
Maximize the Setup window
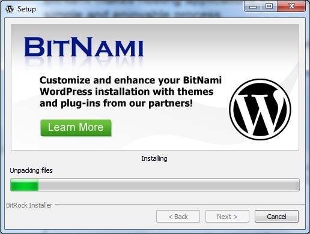[269, 7]
